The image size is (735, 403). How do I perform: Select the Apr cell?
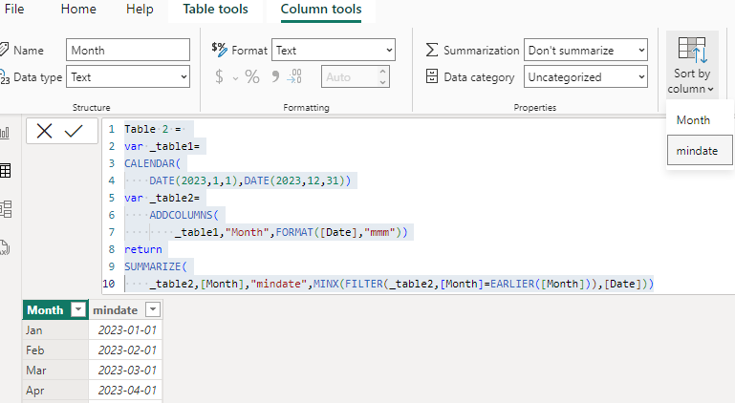pyautogui.click(x=55, y=391)
